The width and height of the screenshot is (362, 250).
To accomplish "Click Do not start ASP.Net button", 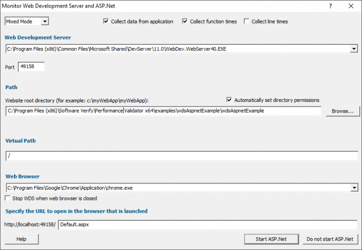I will 330,239.
